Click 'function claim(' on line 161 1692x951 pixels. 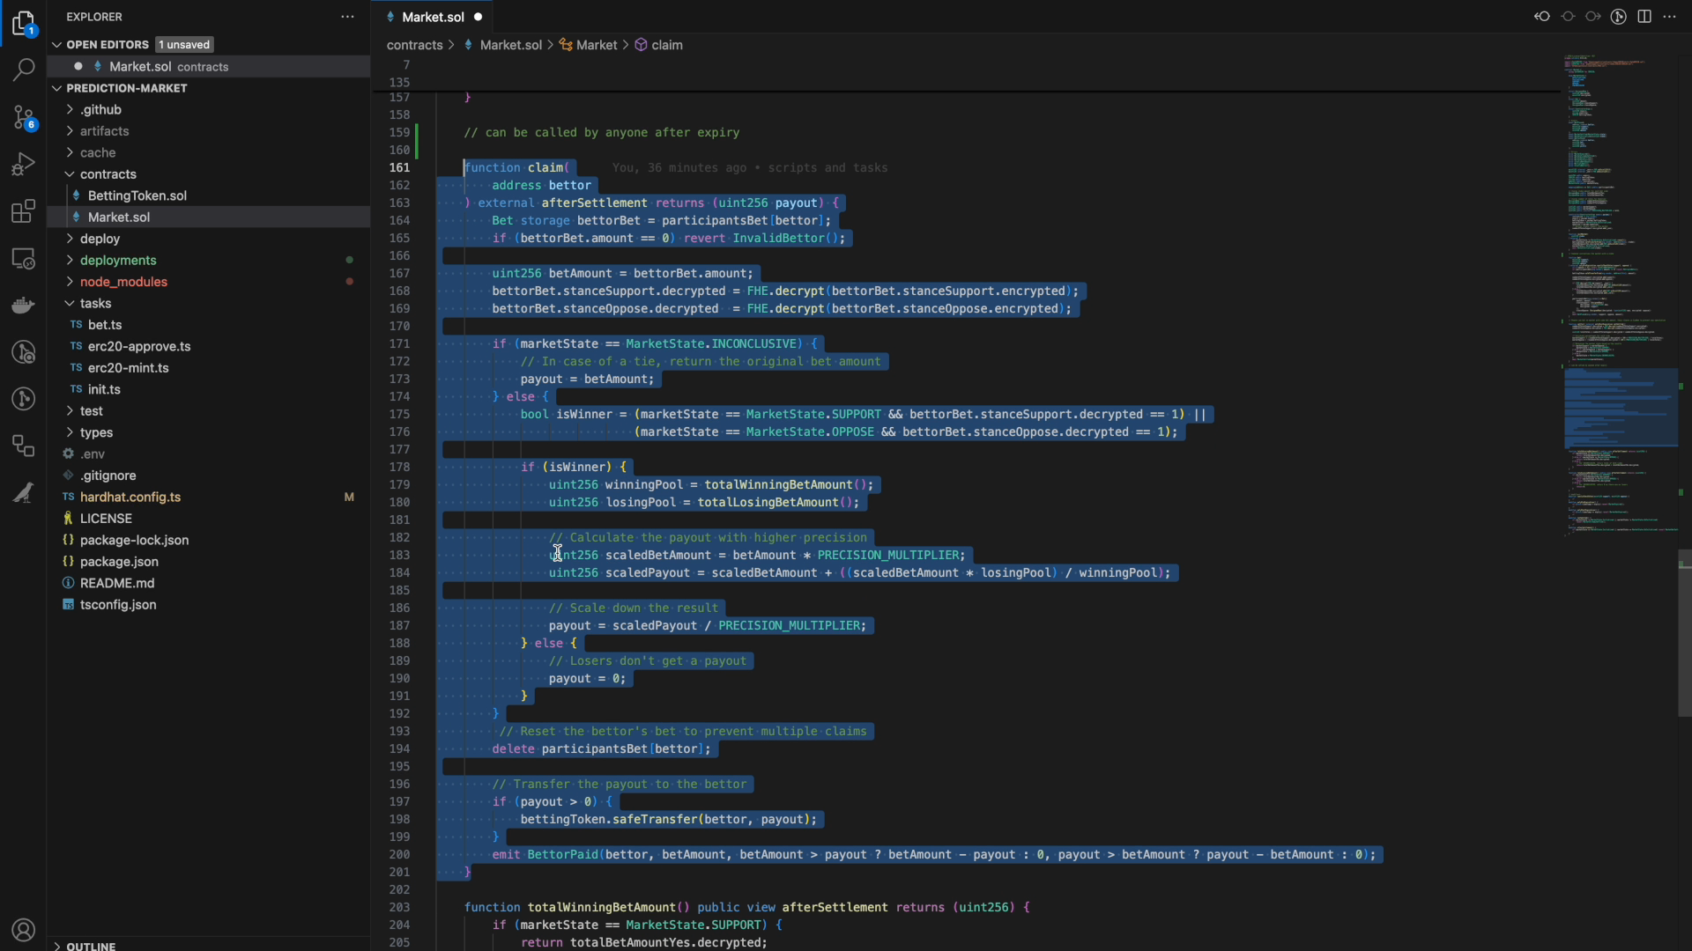click(517, 167)
